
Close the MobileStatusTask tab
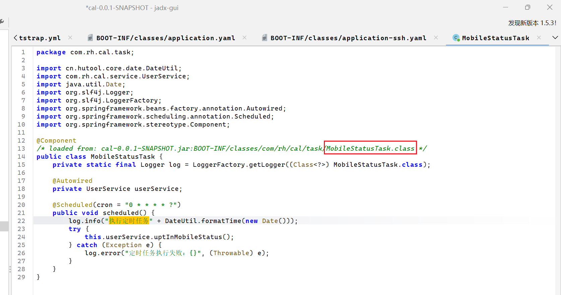click(x=539, y=38)
